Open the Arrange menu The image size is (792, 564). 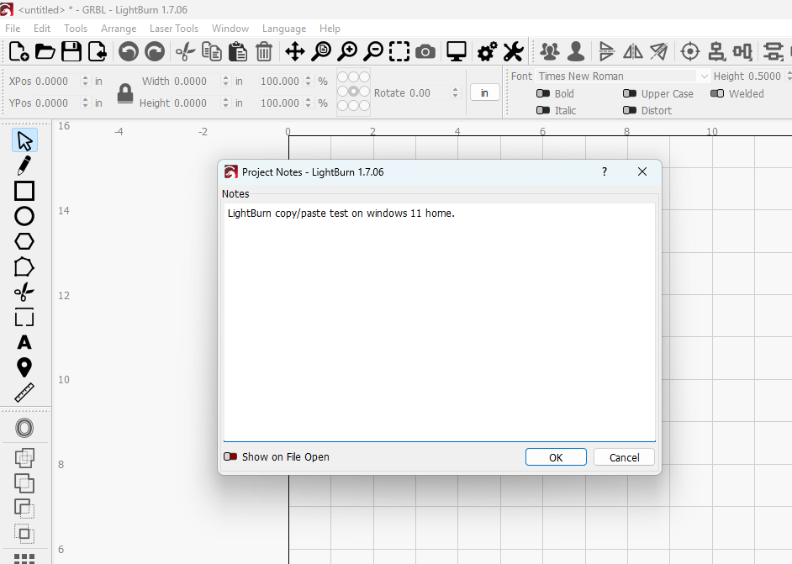[119, 29]
